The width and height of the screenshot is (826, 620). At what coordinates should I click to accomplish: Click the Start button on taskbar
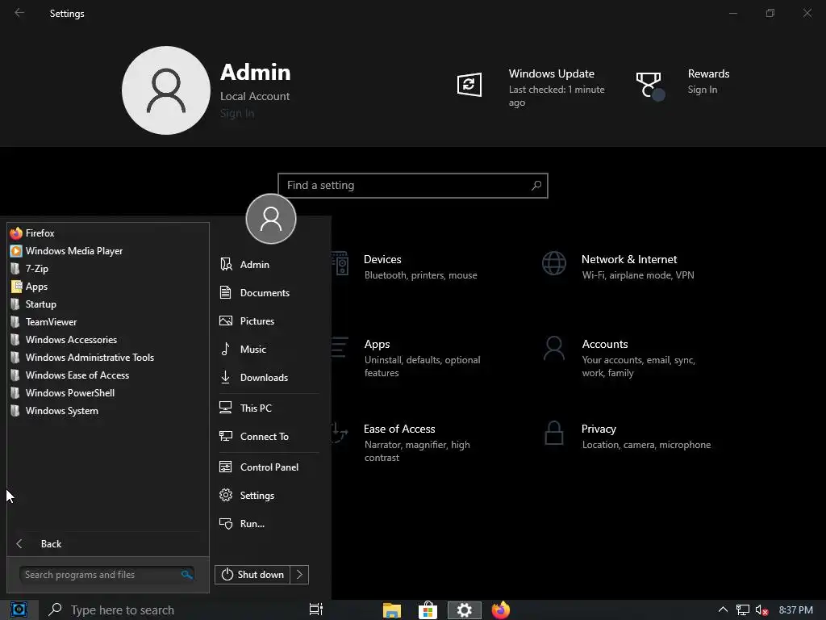point(19,610)
